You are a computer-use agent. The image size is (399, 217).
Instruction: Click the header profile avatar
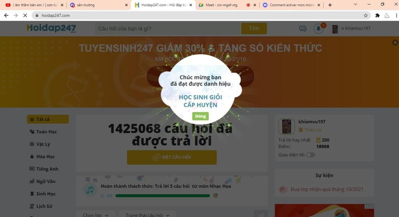(335, 29)
